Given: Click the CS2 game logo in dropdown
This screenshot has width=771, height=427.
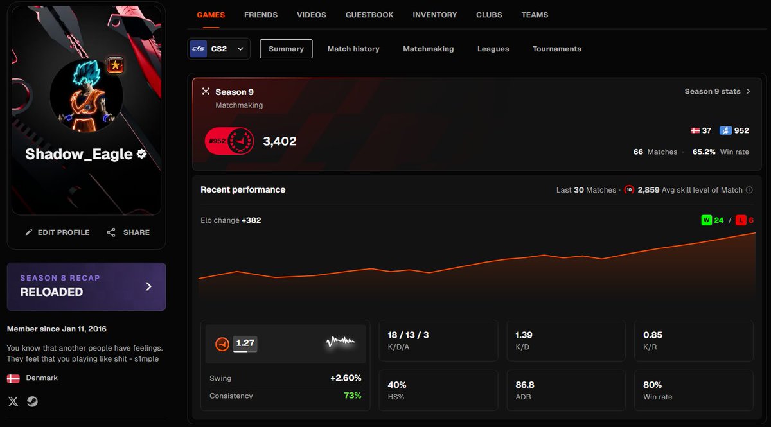Looking at the screenshot, I should click(x=199, y=49).
